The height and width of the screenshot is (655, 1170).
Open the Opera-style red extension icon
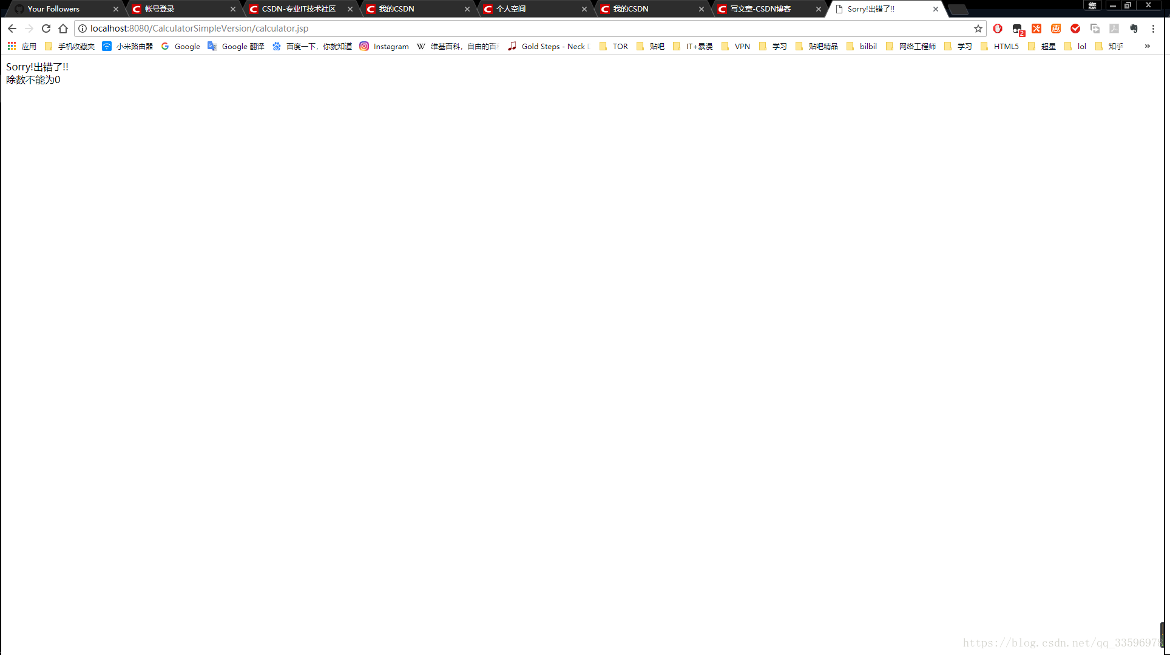point(998,29)
